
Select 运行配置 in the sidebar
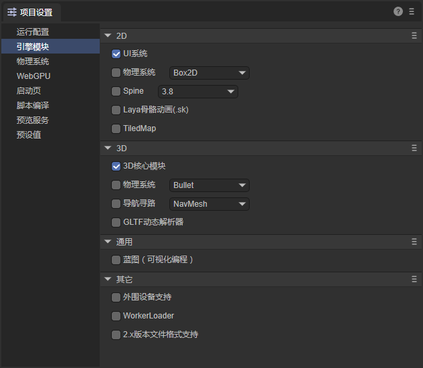pos(33,31)
